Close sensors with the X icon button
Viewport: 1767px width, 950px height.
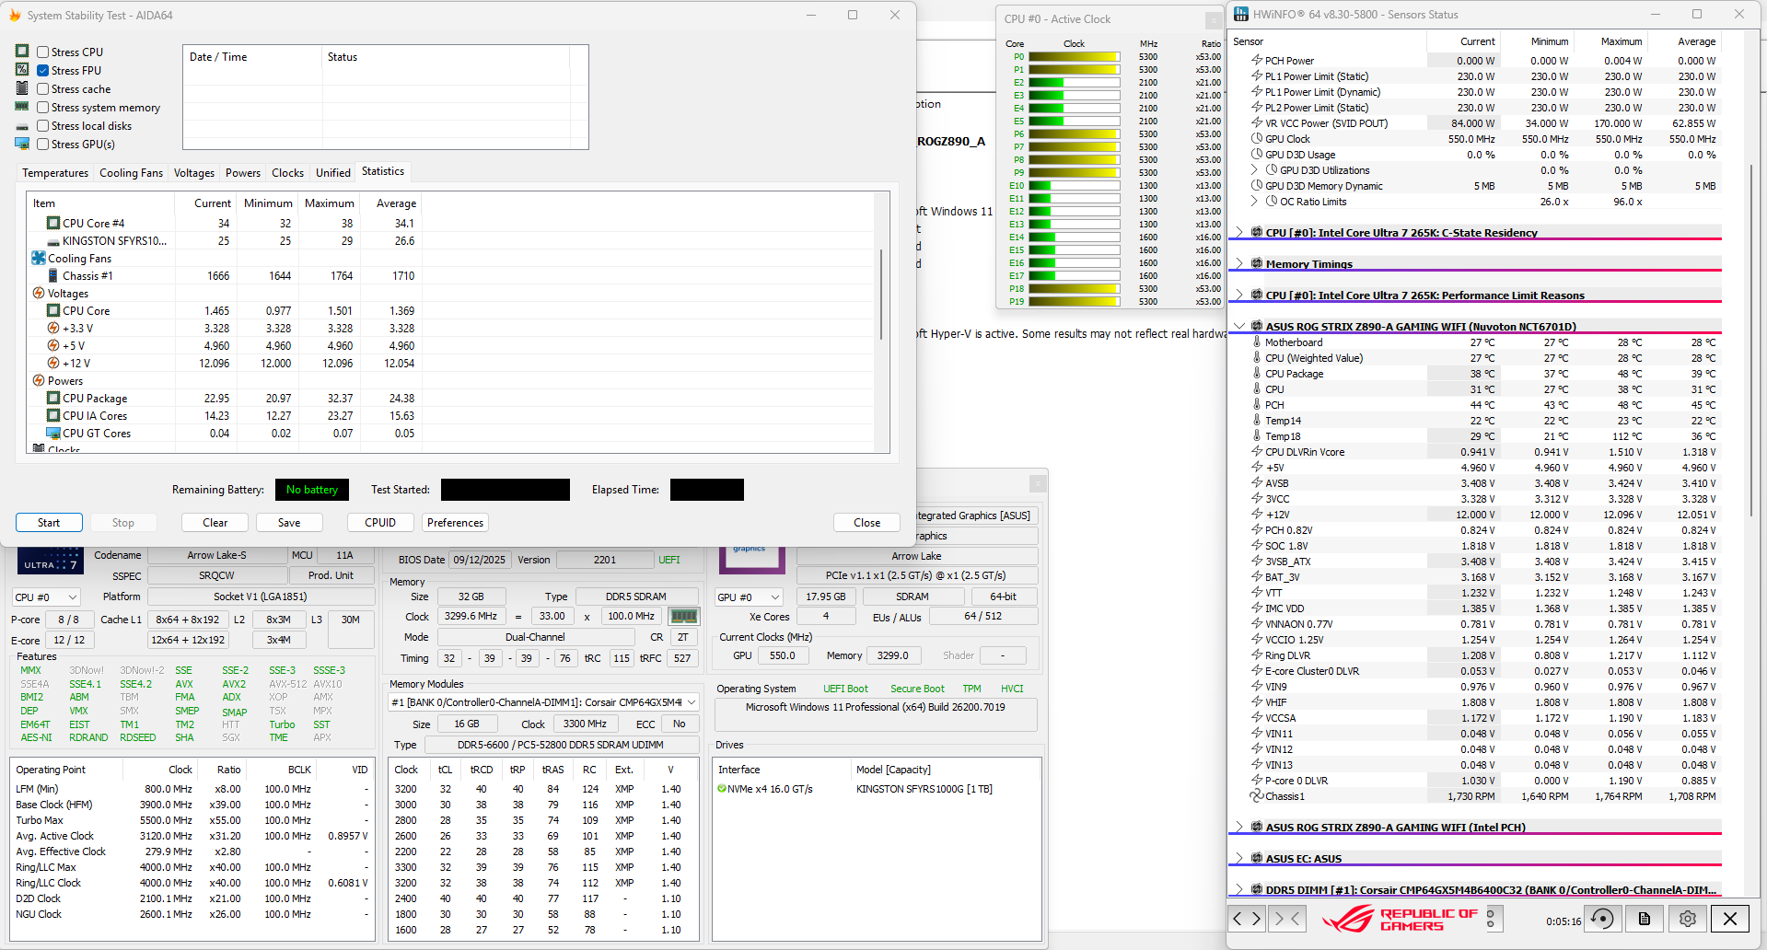point(1730,919)
